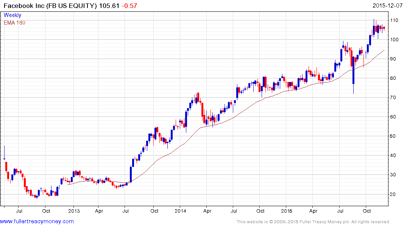Click the latest weekly candle near 106

(384, 28)
